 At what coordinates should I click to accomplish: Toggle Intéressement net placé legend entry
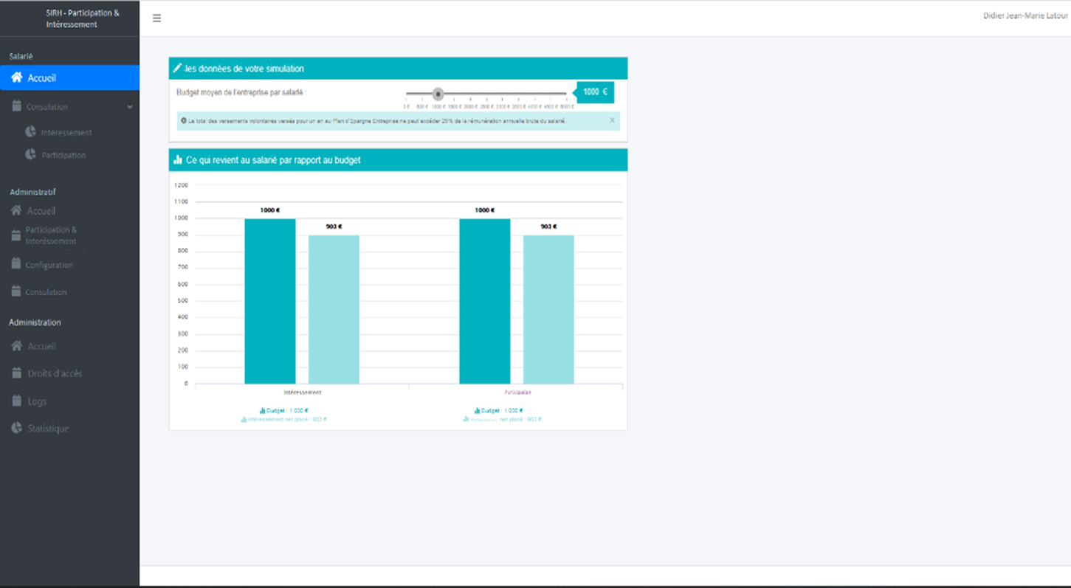(284, 419)
